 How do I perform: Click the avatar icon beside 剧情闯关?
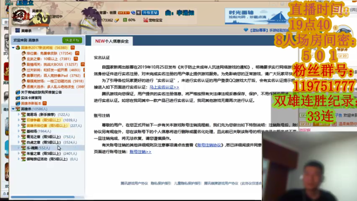point(24,64)
